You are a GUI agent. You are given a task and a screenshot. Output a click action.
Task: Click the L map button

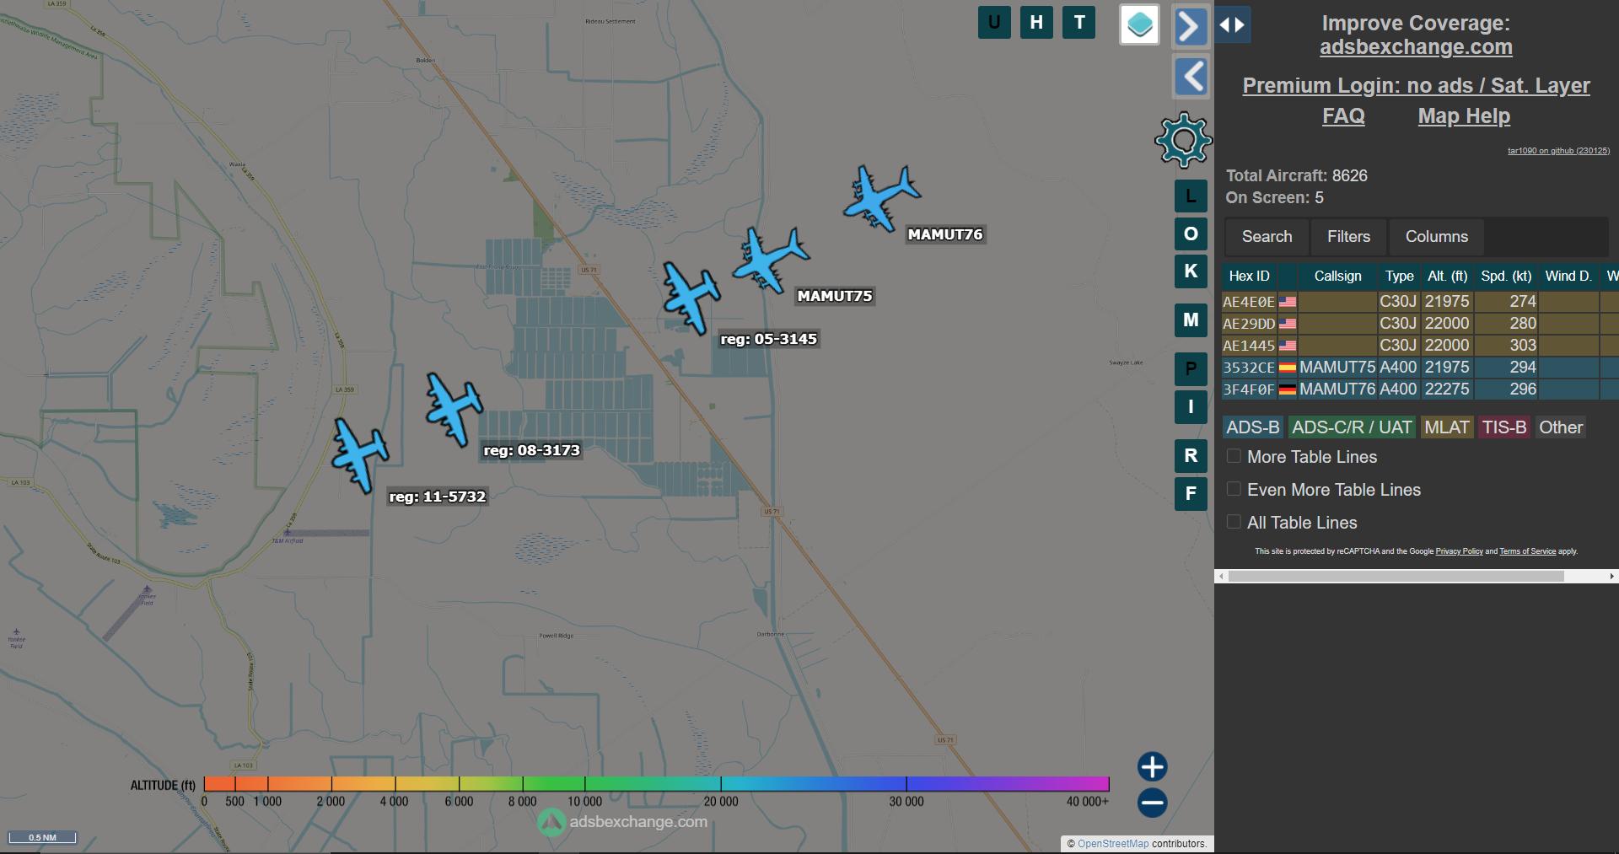[1191, 196]
